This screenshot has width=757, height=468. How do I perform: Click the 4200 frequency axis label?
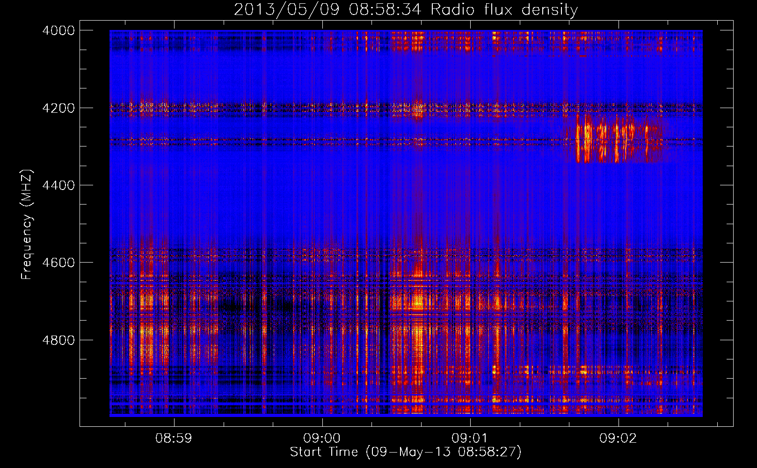point(58,108)
